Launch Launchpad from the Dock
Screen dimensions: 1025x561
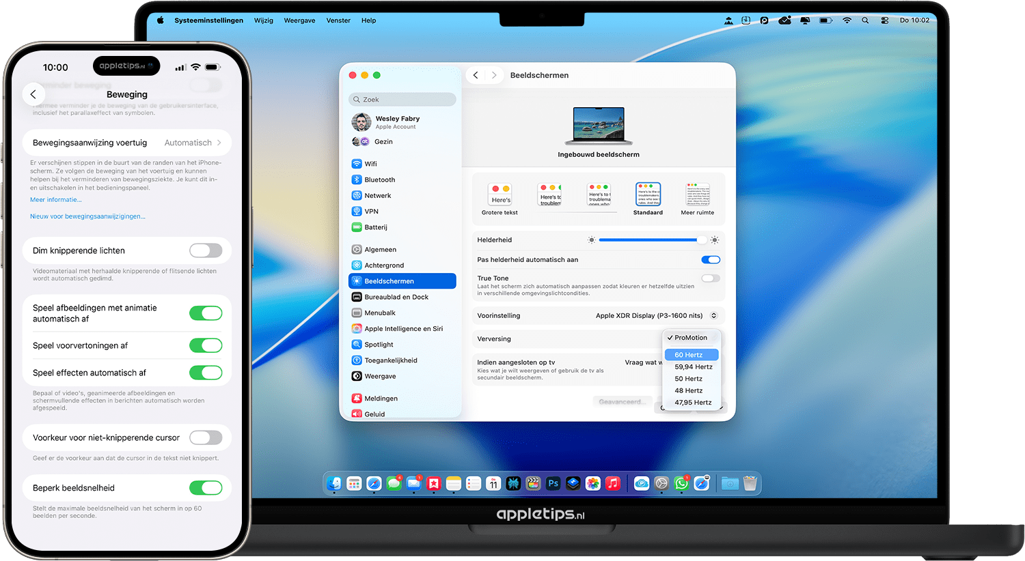point(353,483)
